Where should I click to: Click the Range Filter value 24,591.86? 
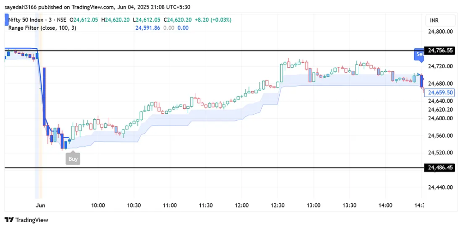(x=148, y=28)
